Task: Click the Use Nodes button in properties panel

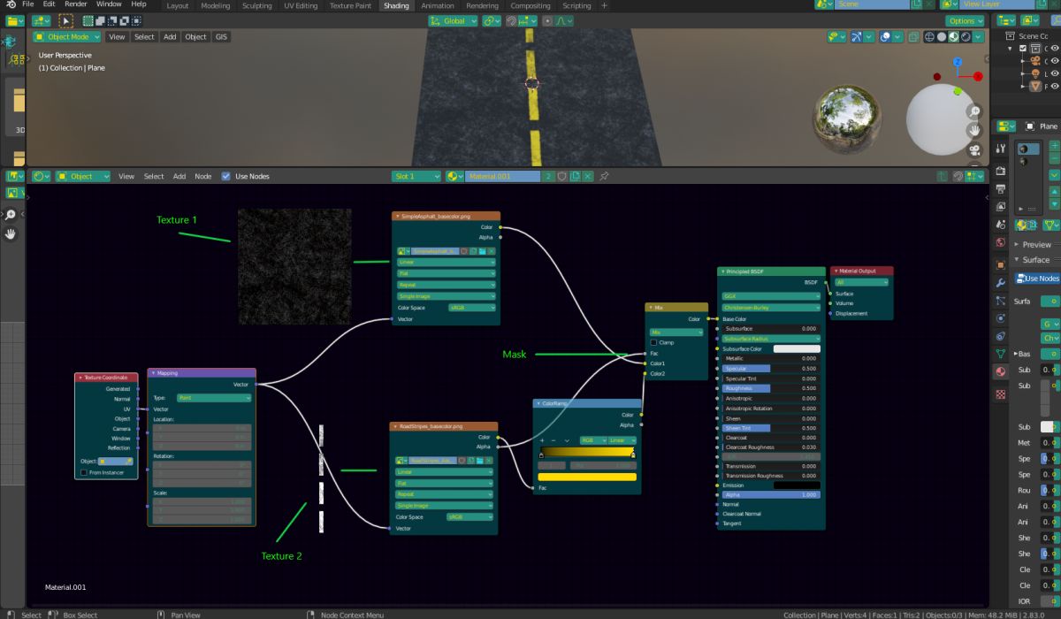Action: click(x=1037, y=279)
